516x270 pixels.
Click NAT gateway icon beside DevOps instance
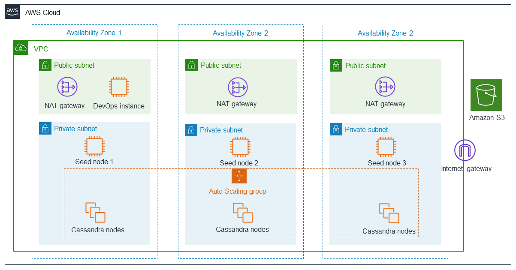click(x=67, y=87)
